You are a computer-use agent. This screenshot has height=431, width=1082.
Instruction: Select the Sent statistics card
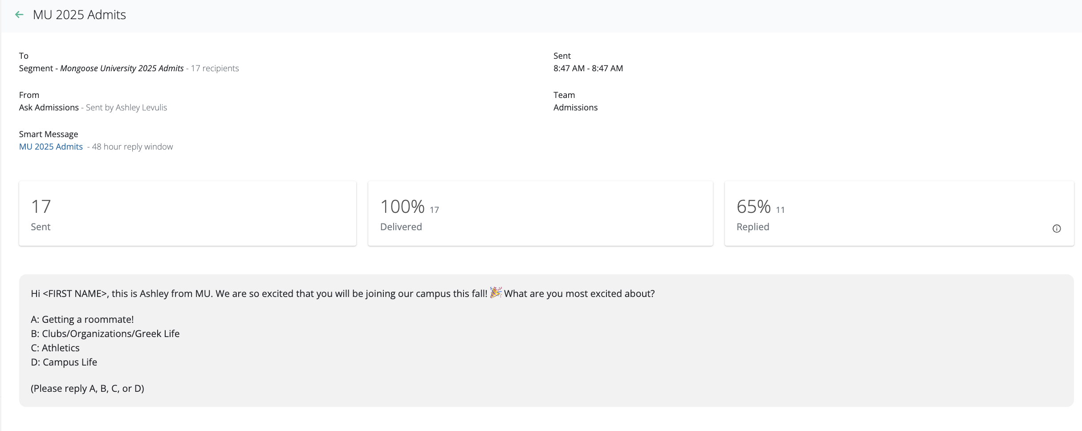pos(187,214)
